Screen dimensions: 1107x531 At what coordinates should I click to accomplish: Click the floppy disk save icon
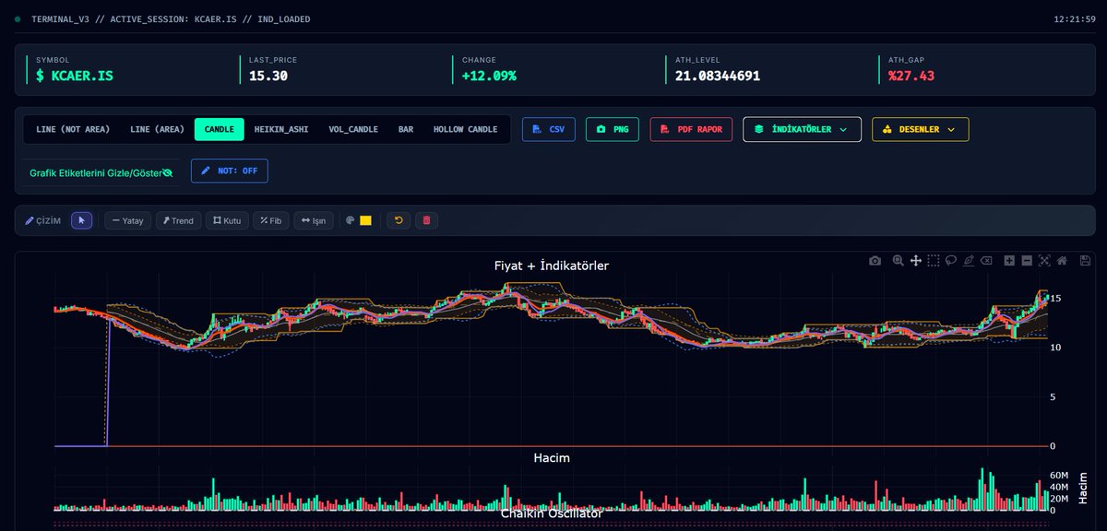point(1086,261)
